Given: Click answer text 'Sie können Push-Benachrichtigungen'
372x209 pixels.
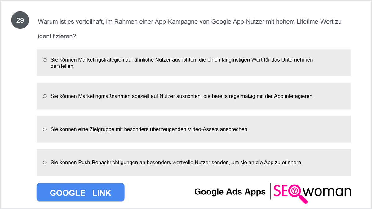Looking at the screenshot, I should coord(176,163).
